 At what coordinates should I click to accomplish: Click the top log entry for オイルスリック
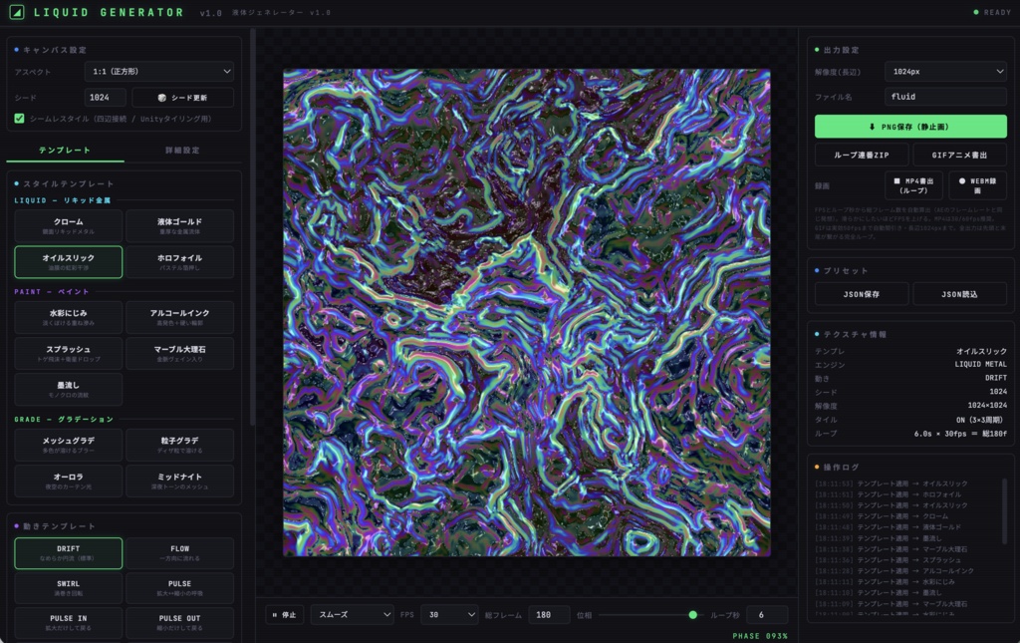coord(892,483)
